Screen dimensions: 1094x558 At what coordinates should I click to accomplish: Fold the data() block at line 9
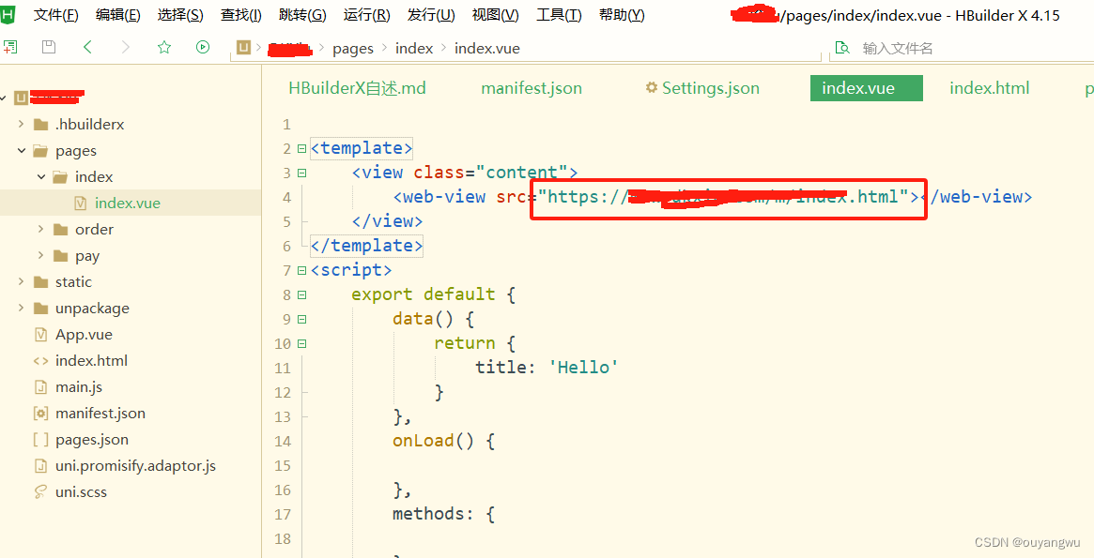[x=301, y=319]
